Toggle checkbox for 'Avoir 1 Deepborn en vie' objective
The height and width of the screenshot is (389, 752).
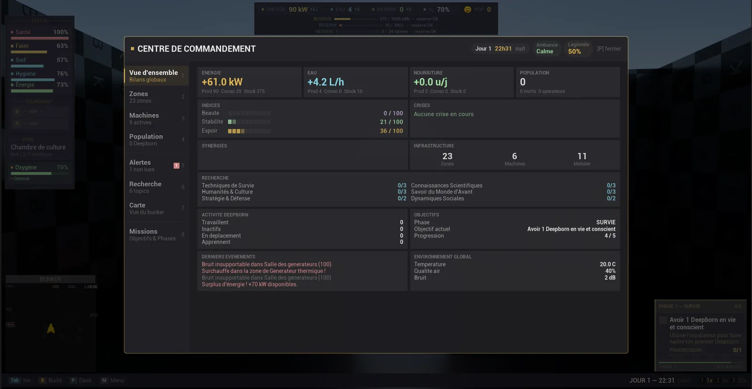click(x=663, y=320)
